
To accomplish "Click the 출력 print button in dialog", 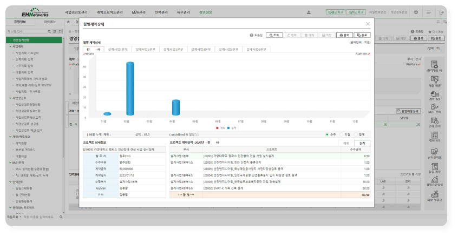I will pos(345,35).
